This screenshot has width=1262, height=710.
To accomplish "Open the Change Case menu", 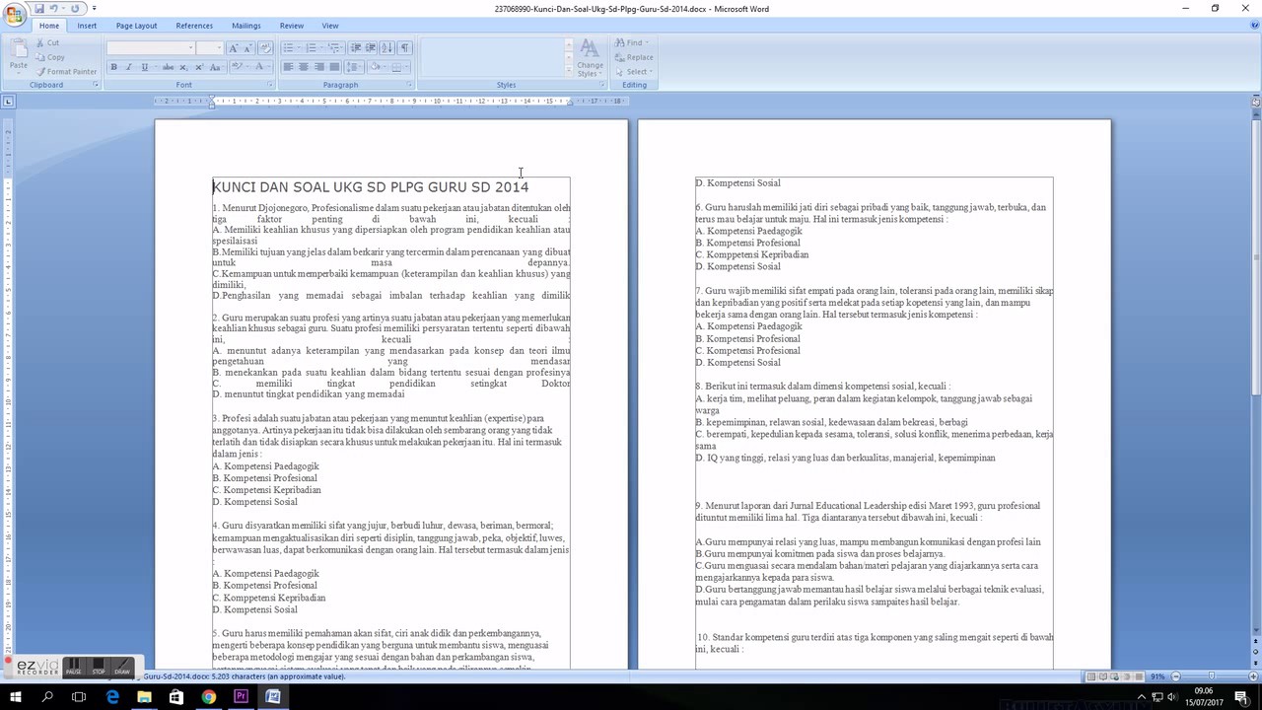I will coord(216,67).
